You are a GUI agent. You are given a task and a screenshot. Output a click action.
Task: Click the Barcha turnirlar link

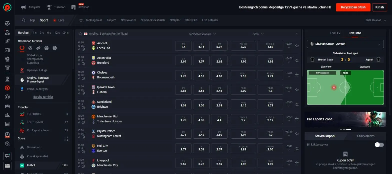tap(43, 97)
